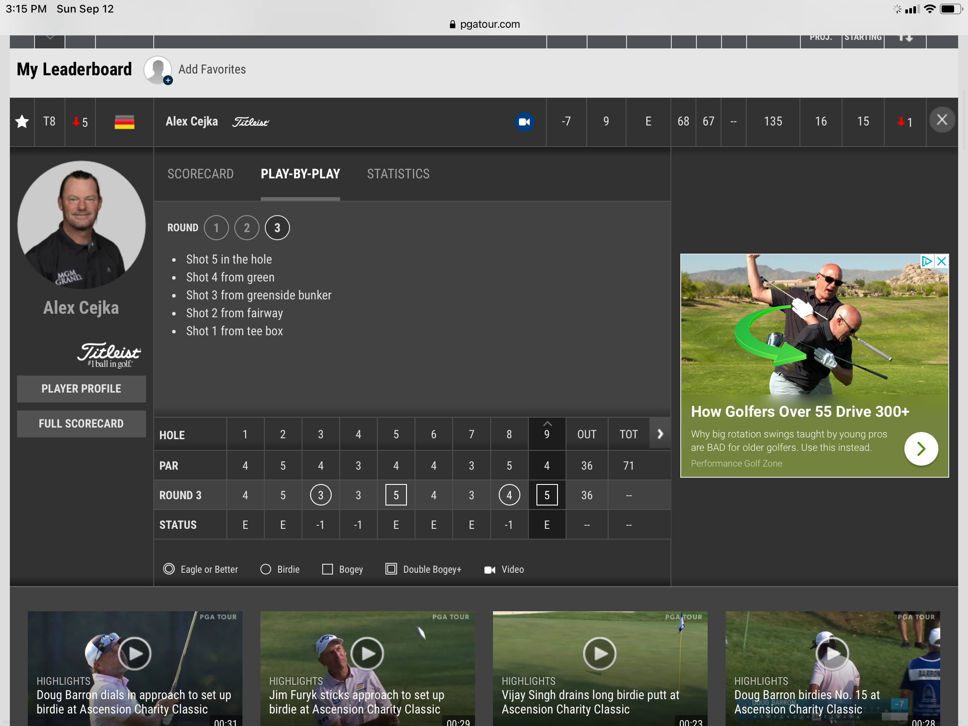Click the Performance Golf Zone advertiser text
Image resolution: width=968 pixels, height=726 pixels.
pyautogui.click(x=737, y=463)
